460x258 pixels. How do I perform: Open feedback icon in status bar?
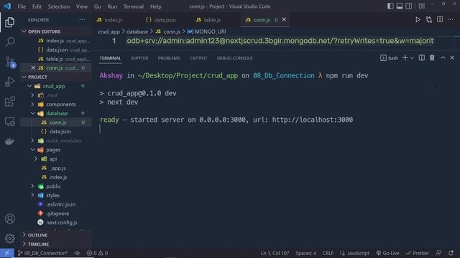pyautogui.click(x=438, y=253)
